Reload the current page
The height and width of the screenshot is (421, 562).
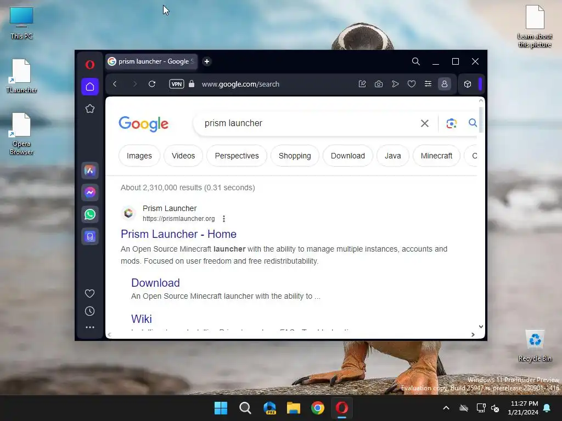[152, 84]
